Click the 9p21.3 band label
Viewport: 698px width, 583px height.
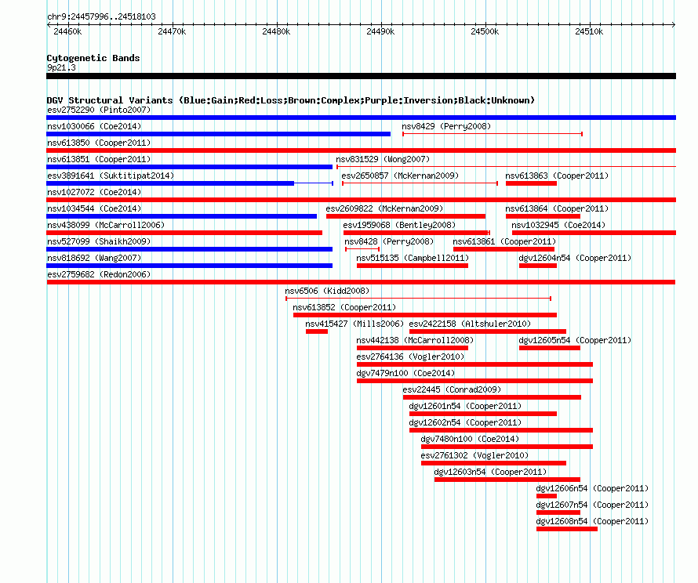(61, 67)
